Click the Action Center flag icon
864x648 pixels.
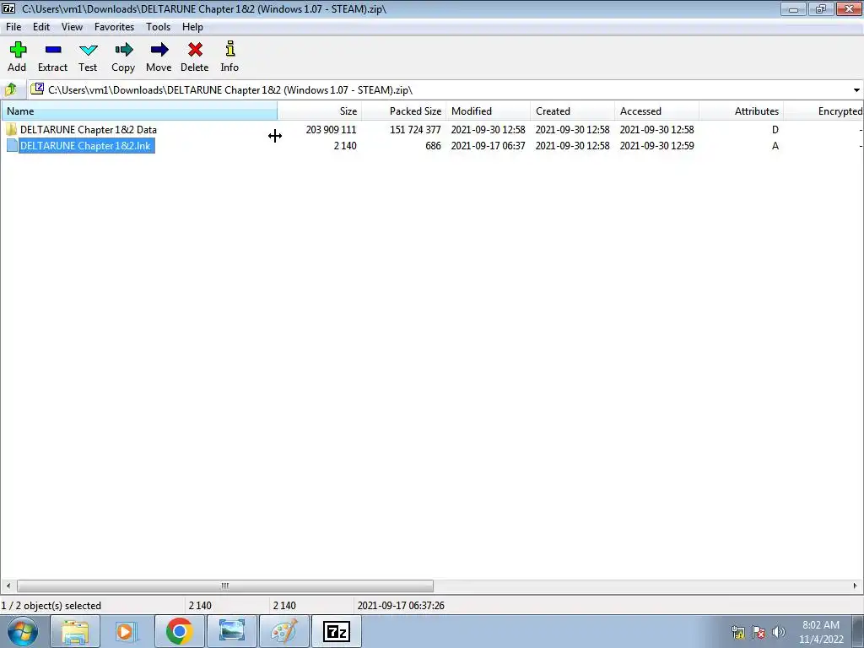[759, 632]
